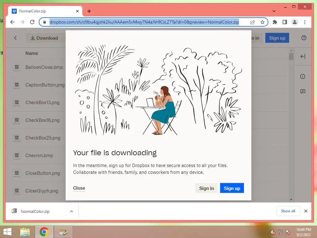Click the scrollbar down arrow
This screenshot has width=317, height=238.
(291, 199)
